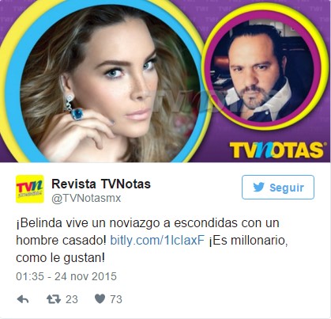This screenshot has height=319, width=331.
Task: Click the TVNotas logo on the banner
Action: [x=276, y=150]
